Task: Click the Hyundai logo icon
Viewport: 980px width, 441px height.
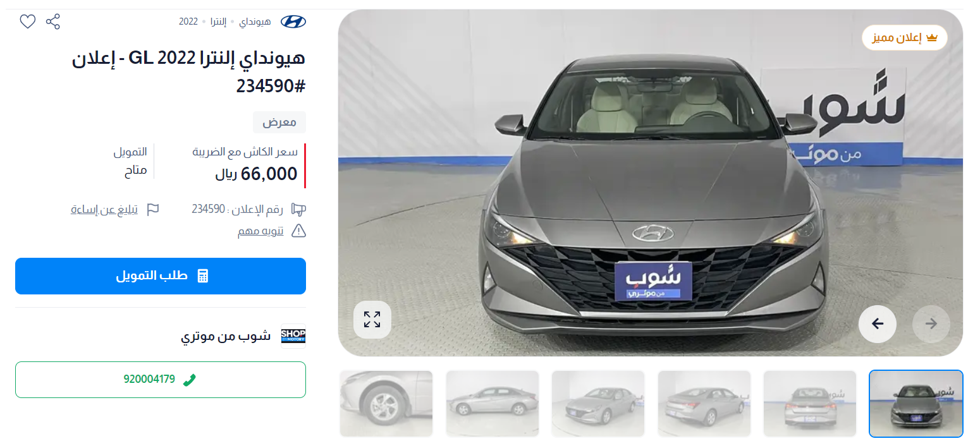Action: pos(293,21)
